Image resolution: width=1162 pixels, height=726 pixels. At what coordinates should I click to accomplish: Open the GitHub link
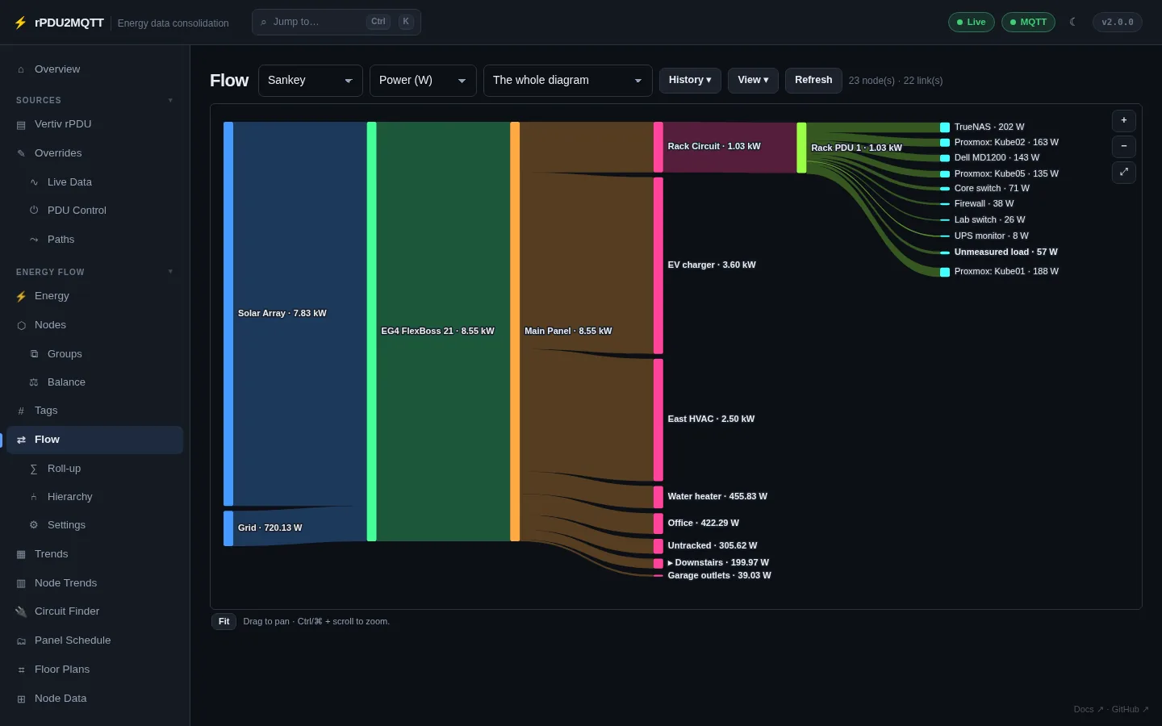coord(1130,709)
